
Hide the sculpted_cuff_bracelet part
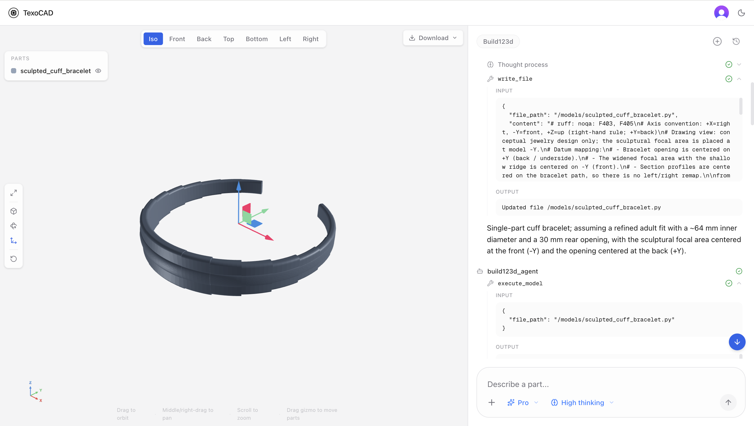[x=98, y=71]
